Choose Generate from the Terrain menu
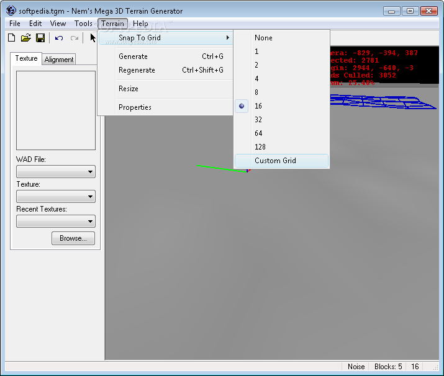This screenshot has height=376, width=444. click(166, 56)
